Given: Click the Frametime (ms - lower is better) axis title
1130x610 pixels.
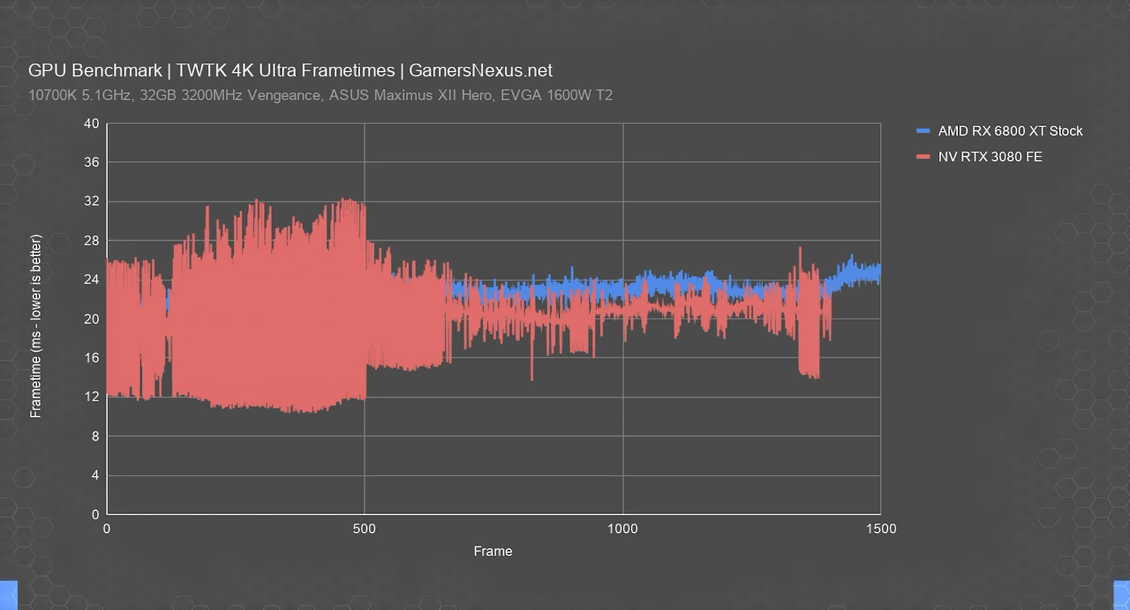Looking at the screenshot, I should (36, 326).
